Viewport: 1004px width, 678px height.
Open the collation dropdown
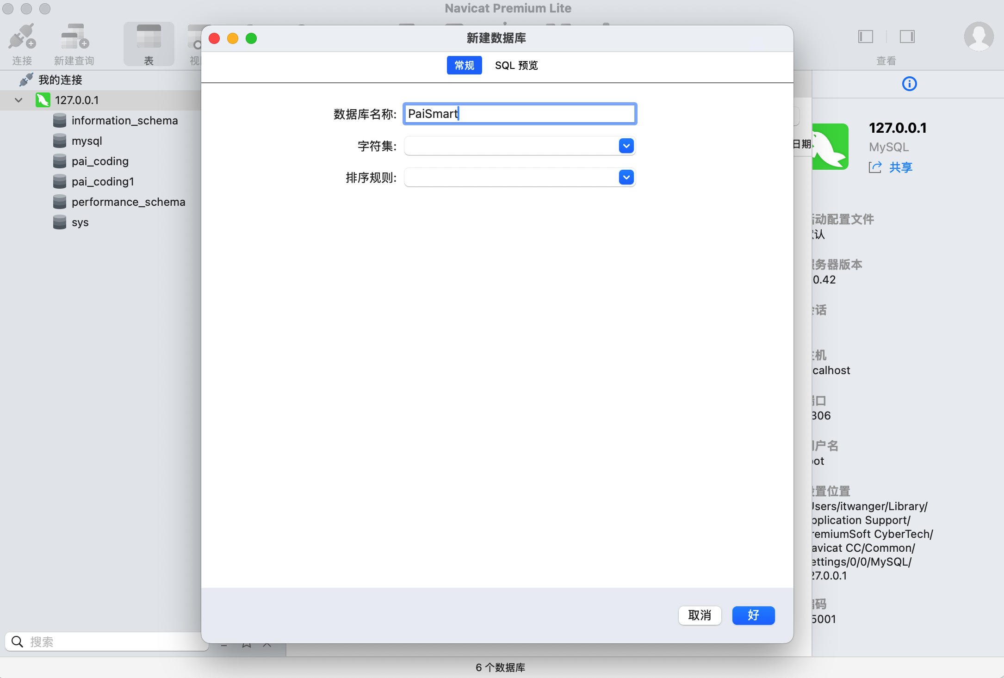(626, 178)
